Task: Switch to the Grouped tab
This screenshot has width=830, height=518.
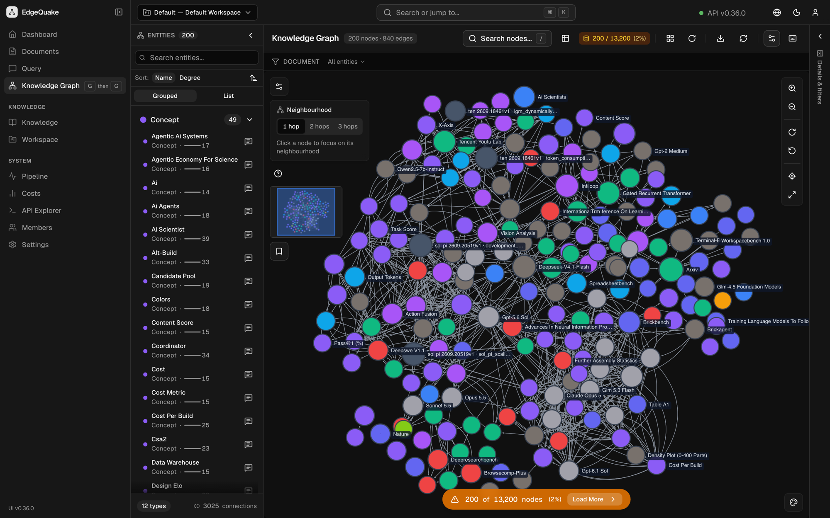Action: (165, 96)
